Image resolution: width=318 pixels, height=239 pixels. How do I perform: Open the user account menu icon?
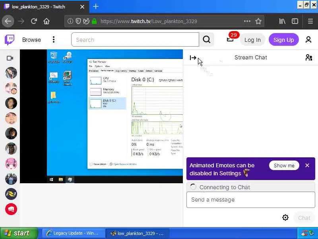(308, 39)
